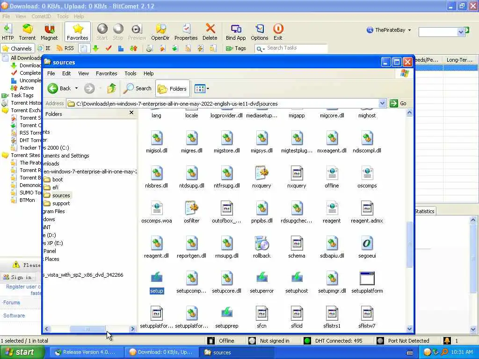Open the Views dropdown button
This screenshot has height=359, width=479.
[202, 88]
